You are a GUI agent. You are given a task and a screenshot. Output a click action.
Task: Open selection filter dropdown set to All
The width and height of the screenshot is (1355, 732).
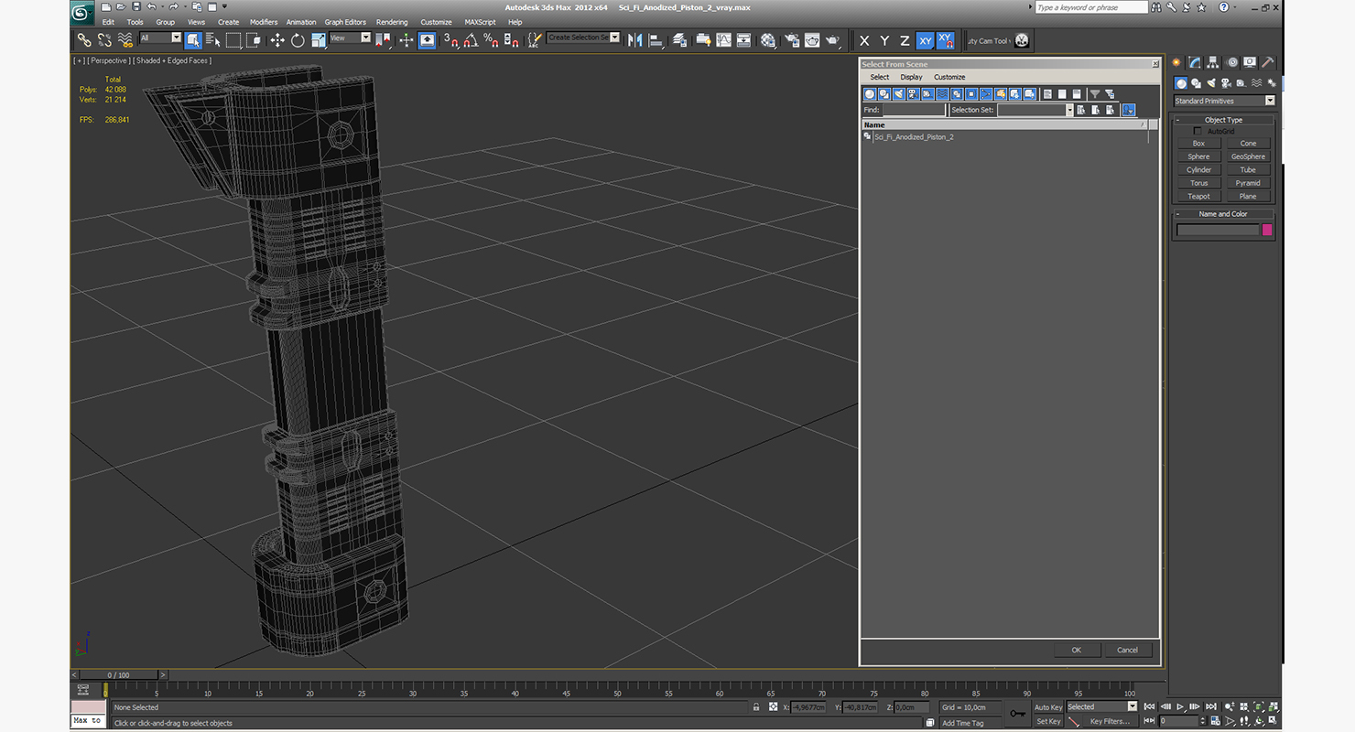(x=160, y=38)
